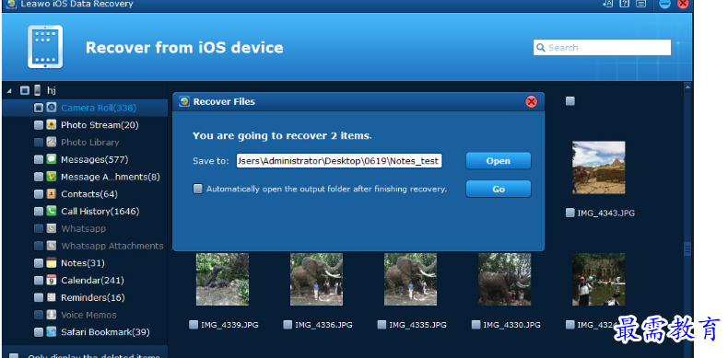The height and width of the screenshot is (358, 728).
Task: Select Photo Stream(20) category
Action: tap(100, 125)
